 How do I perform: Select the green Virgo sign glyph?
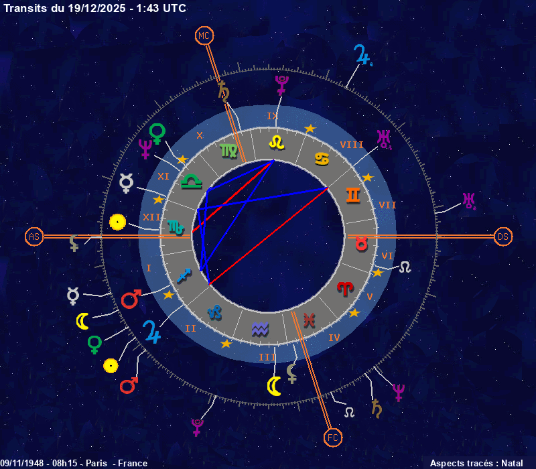pyautogui.click(x=228, y=151)
